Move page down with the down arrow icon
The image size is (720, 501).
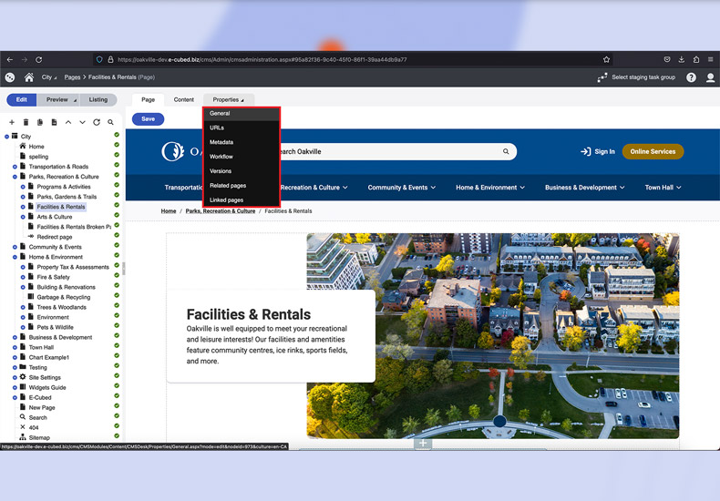[x=82, y=122]
